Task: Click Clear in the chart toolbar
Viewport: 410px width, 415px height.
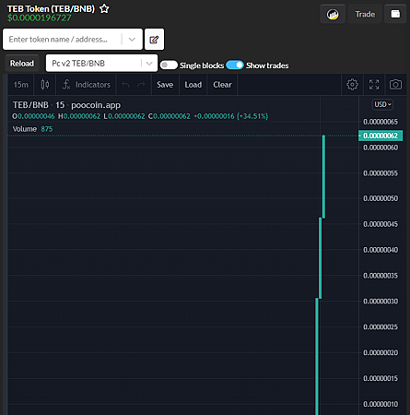Action: click(x=222, y=85)
